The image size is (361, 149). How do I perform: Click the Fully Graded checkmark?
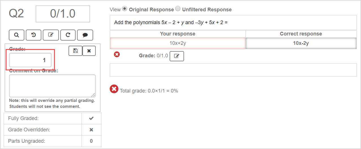tap(91, 118)
